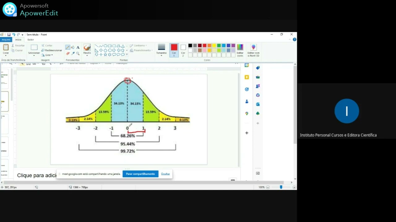Screen dimensions: 396x222
Task: Open the Contorno outline dropdown
Action: click(138, 46)
